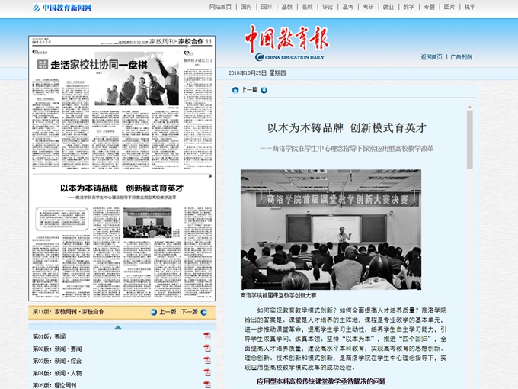Go to 考研 section in navigation
This screenshot has width=518, height=389.
pyautogui.click(x=368, y=7)
